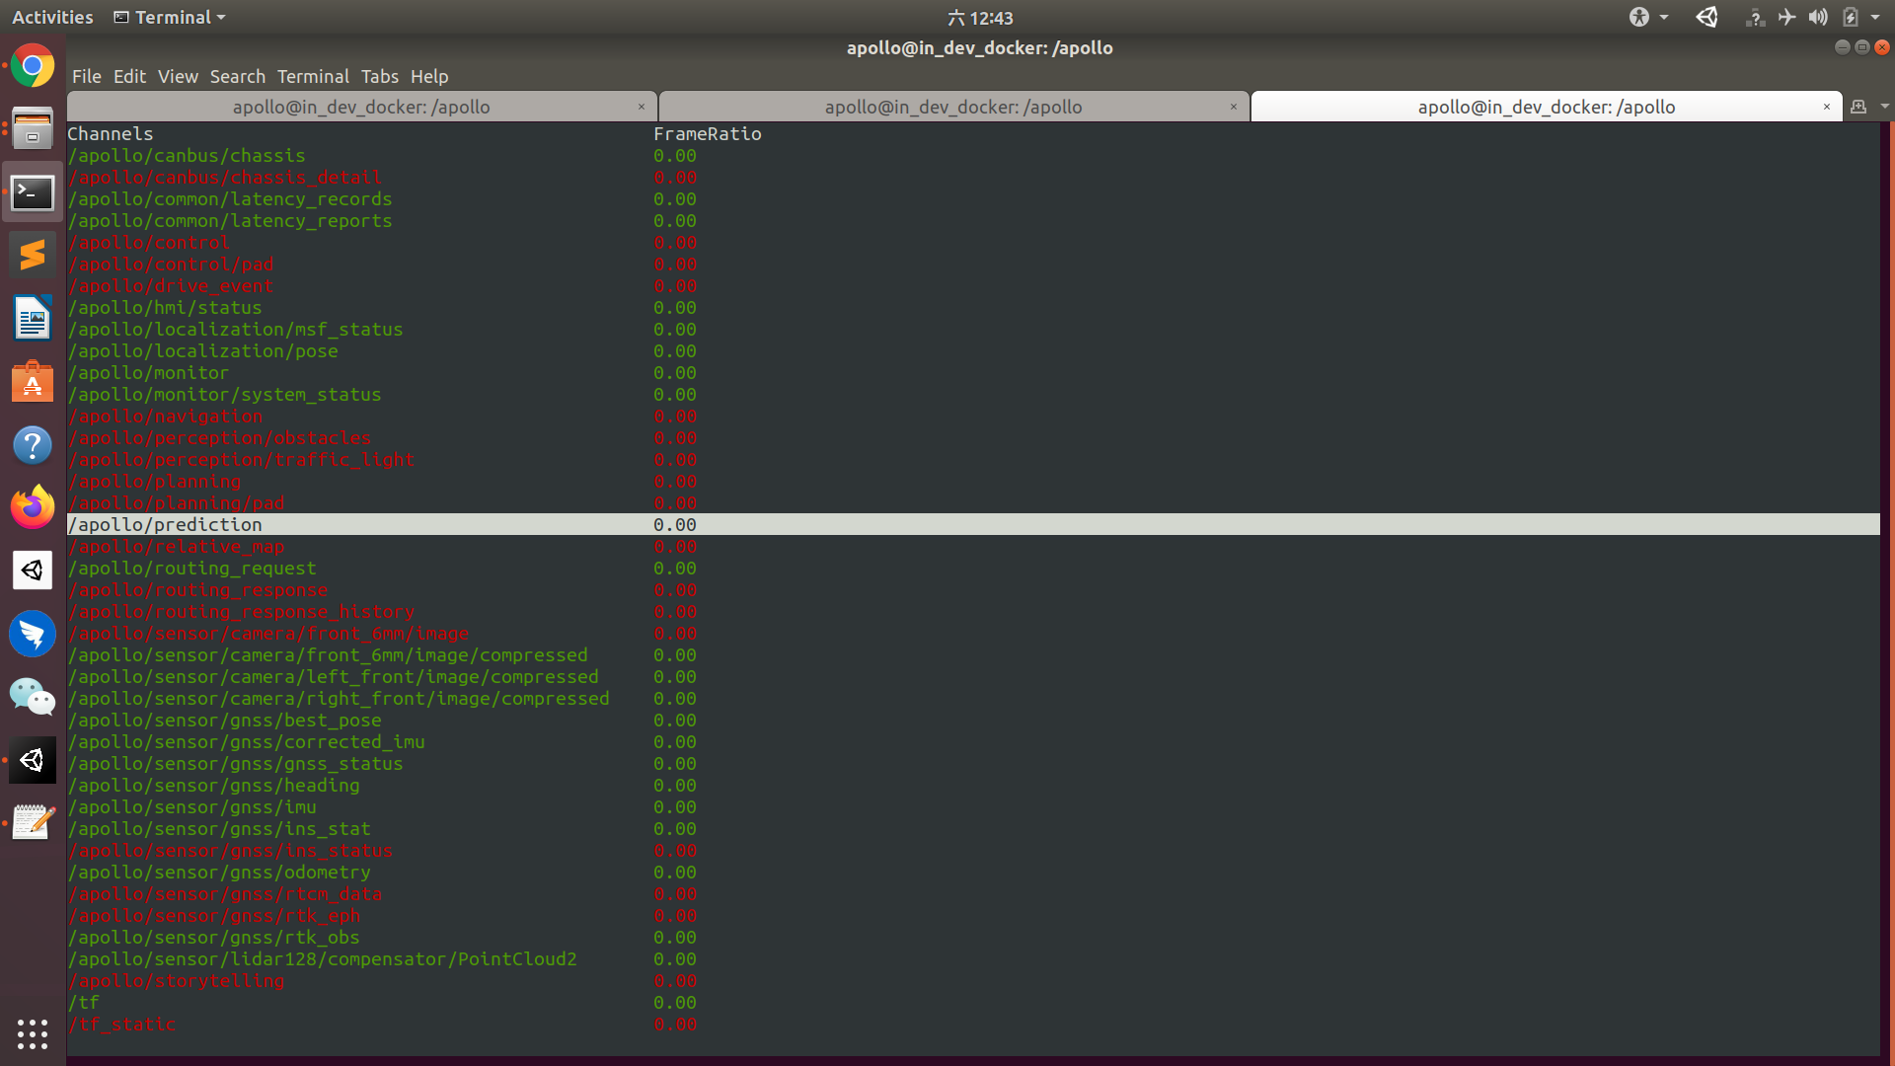
Task: Click /apollo/sensor/camera/front_6mm/image/compressed channel
Action: 328,654
